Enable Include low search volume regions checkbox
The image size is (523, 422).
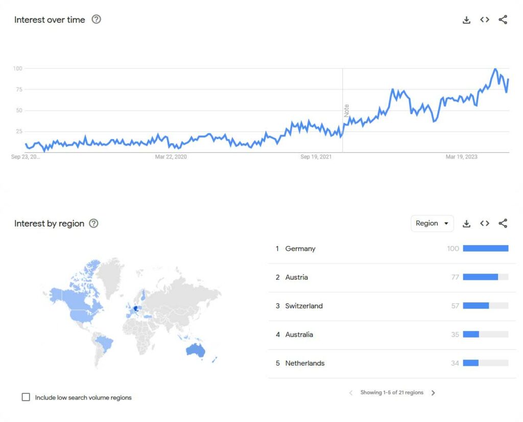click(26, 397)
